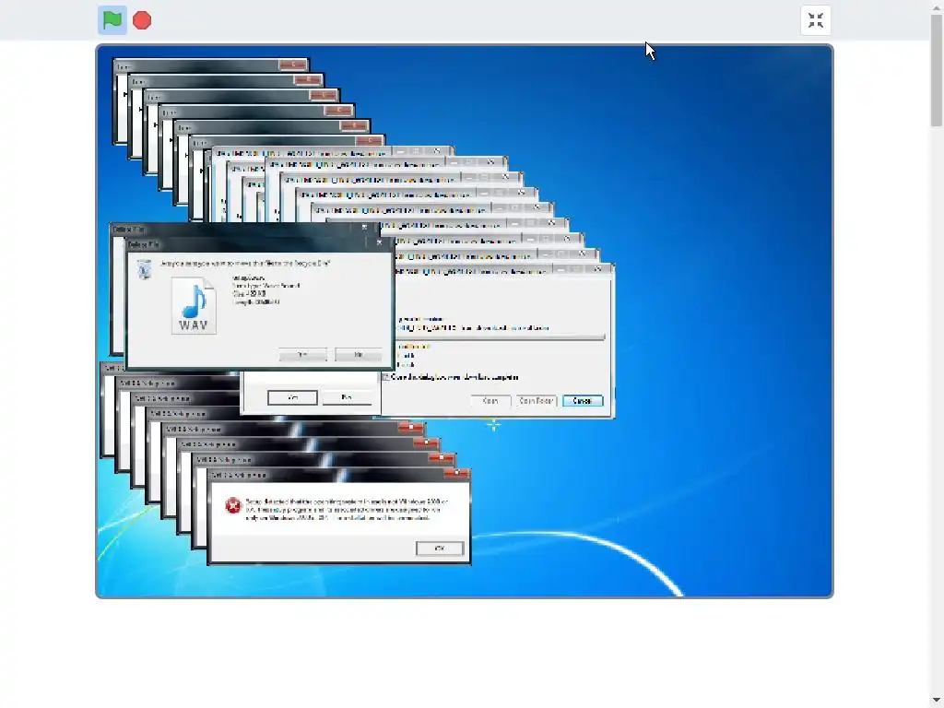Toggle the close-dialog-when-download-completes checkbox
944x708 pixels.
pos(385,377)
